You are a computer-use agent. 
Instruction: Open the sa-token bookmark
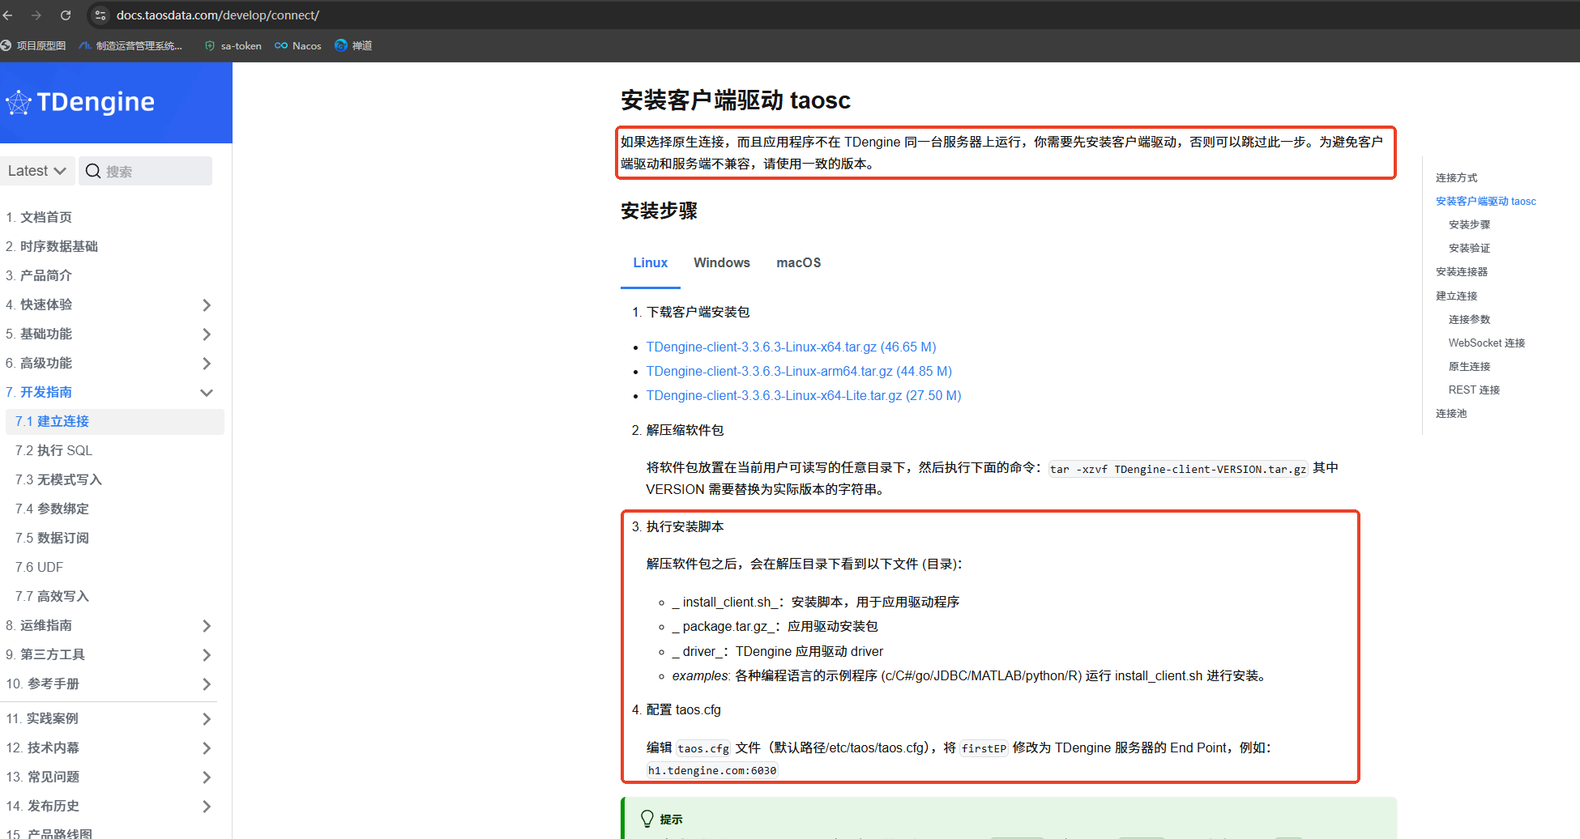[233, 45]
